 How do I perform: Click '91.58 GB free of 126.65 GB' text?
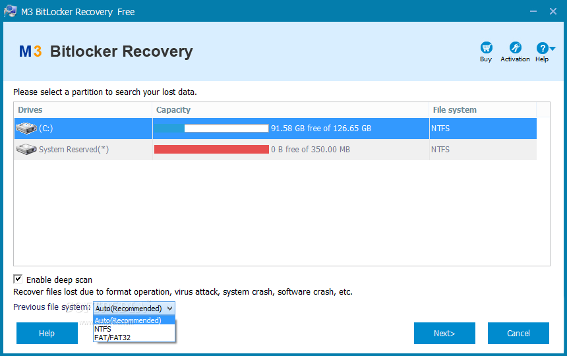[x=321, y=129]
